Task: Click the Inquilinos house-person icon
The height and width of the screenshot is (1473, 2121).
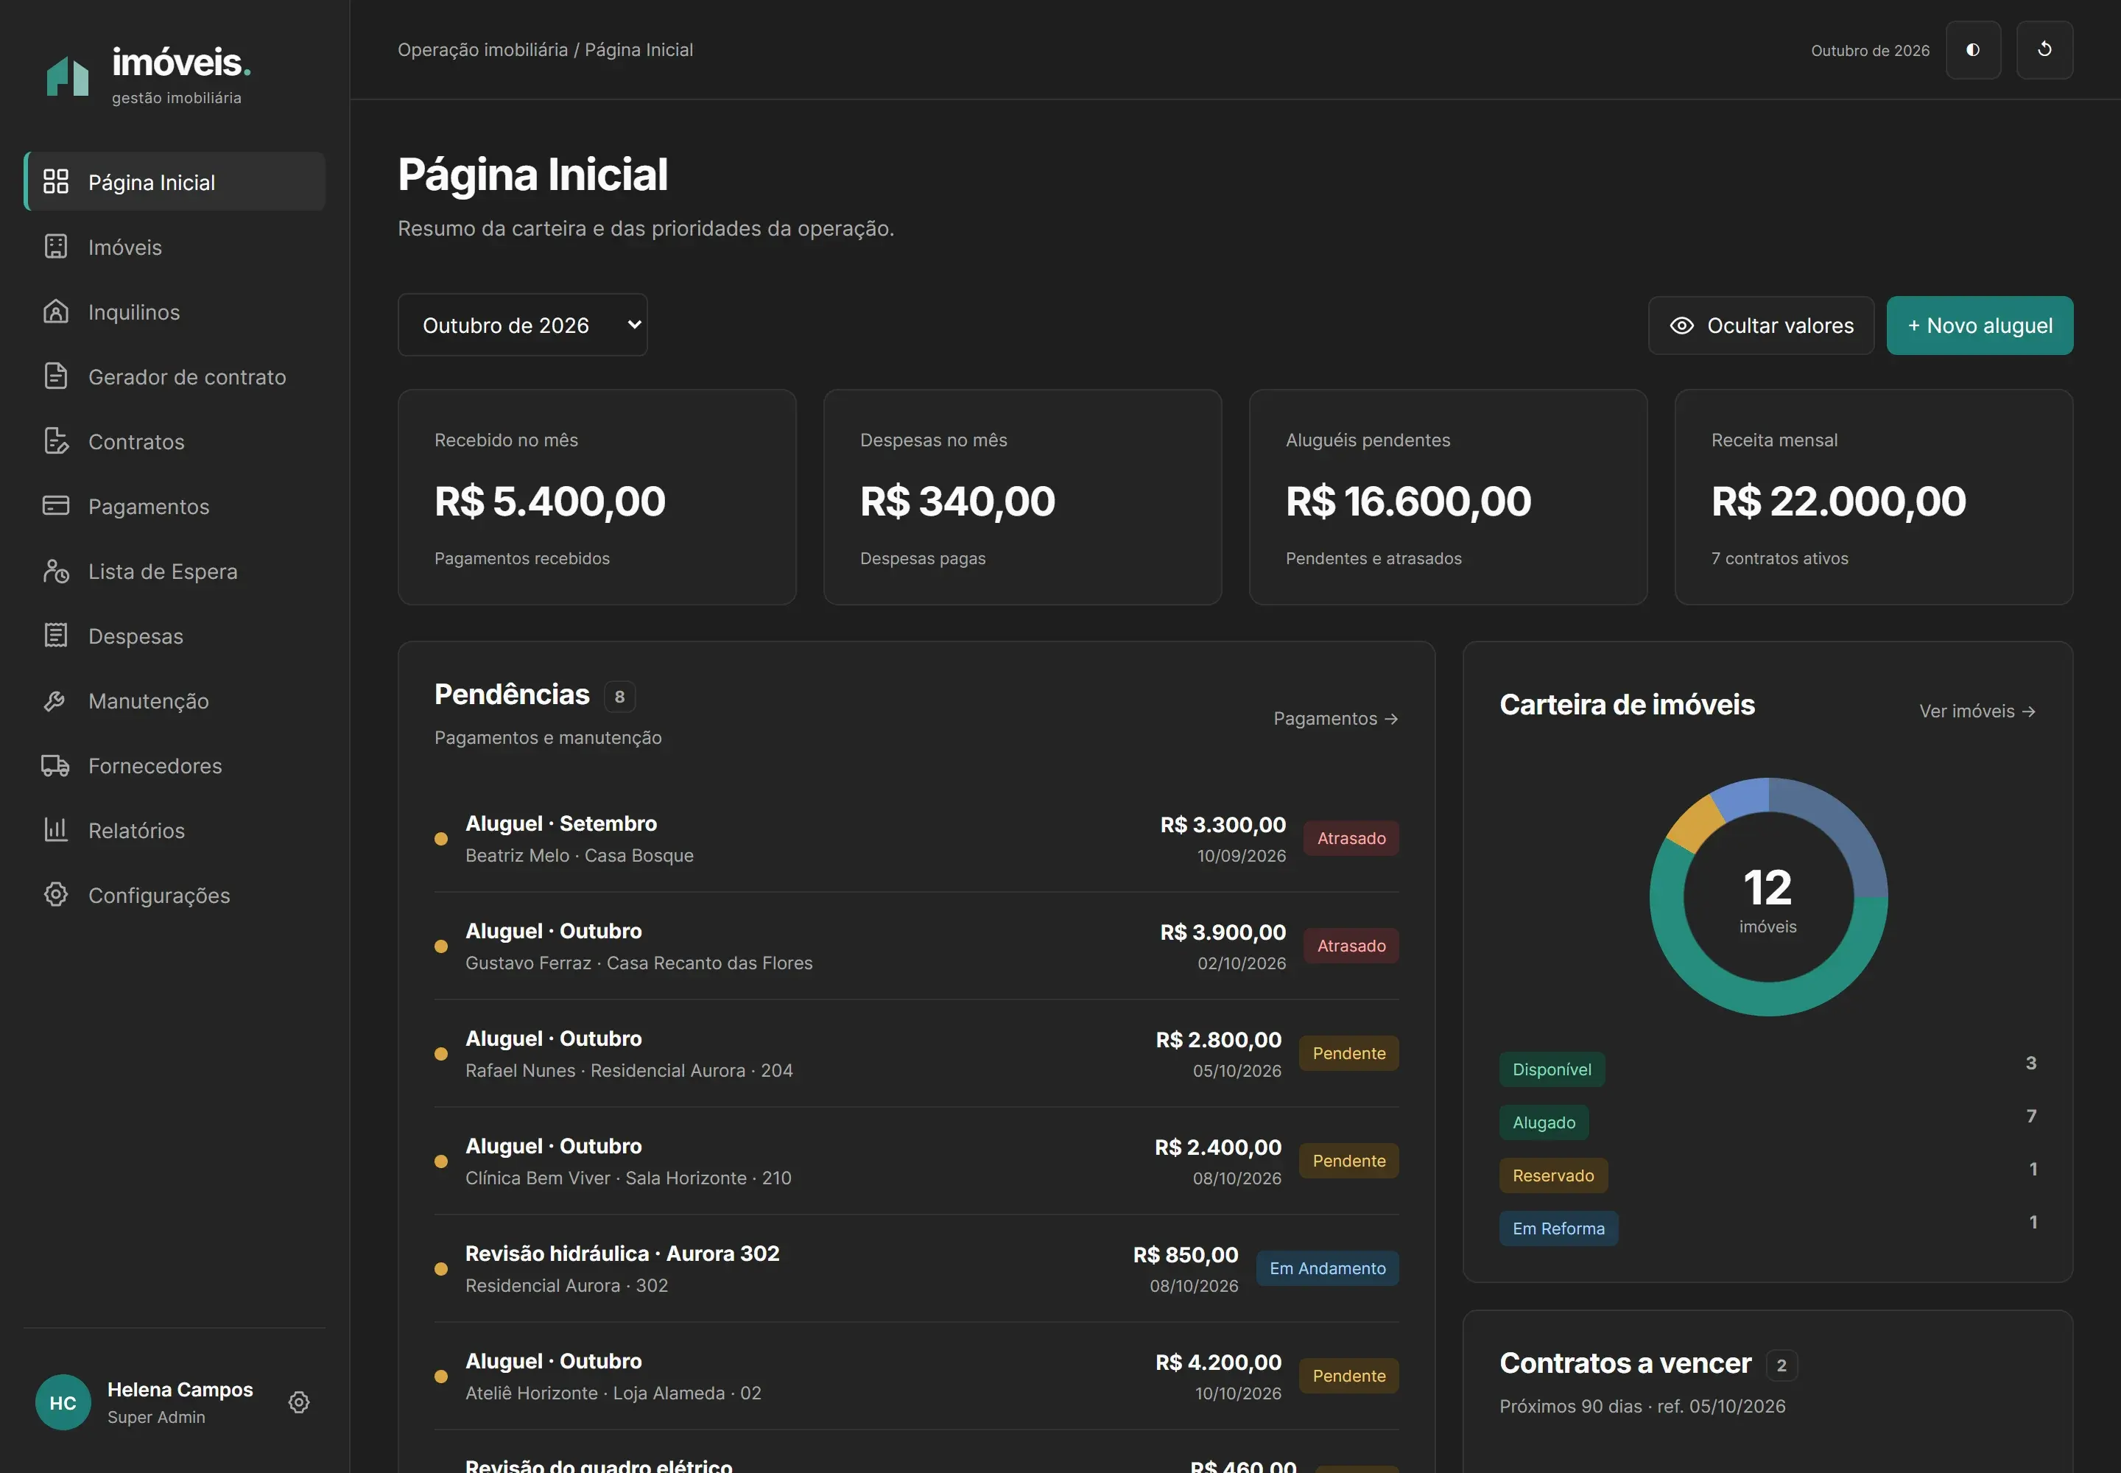Action: click(x=56, y=311)
